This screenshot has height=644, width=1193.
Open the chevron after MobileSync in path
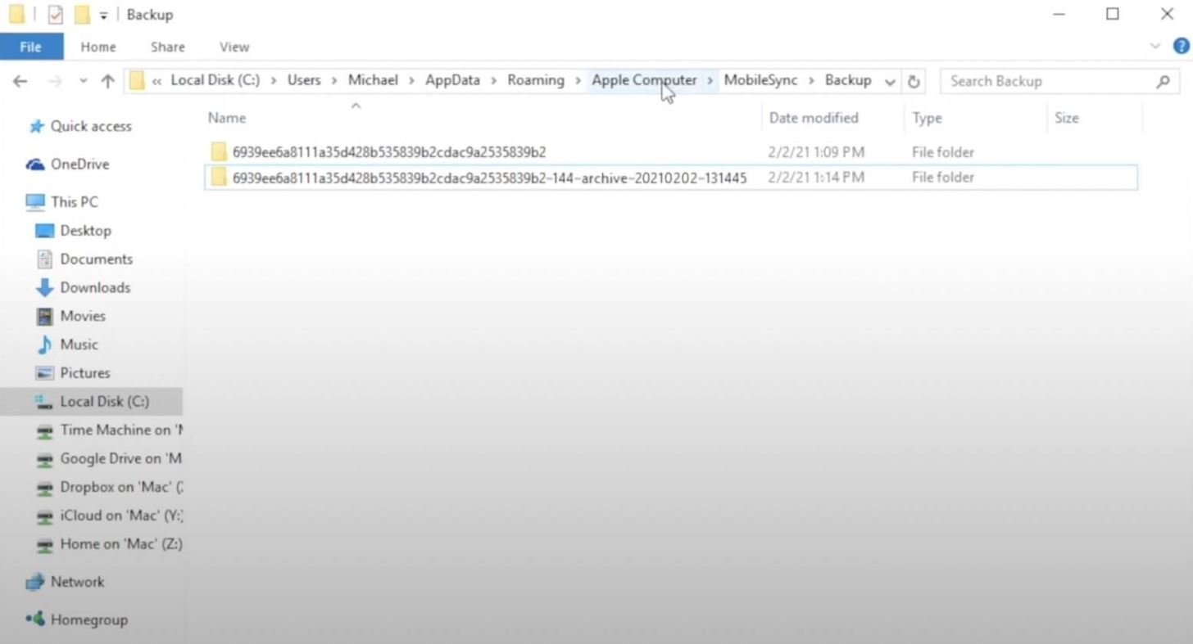coord(811,81)
